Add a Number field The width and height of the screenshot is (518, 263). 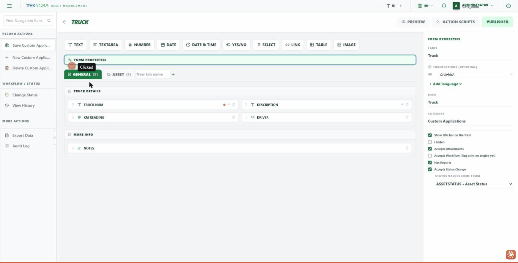[x=139, y=45]
